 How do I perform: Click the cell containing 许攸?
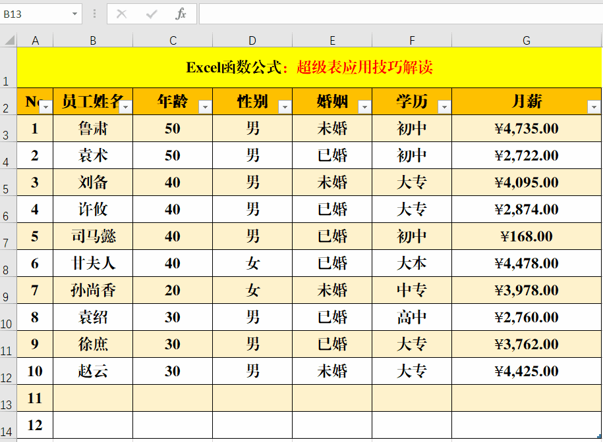(x=93, y=209)
